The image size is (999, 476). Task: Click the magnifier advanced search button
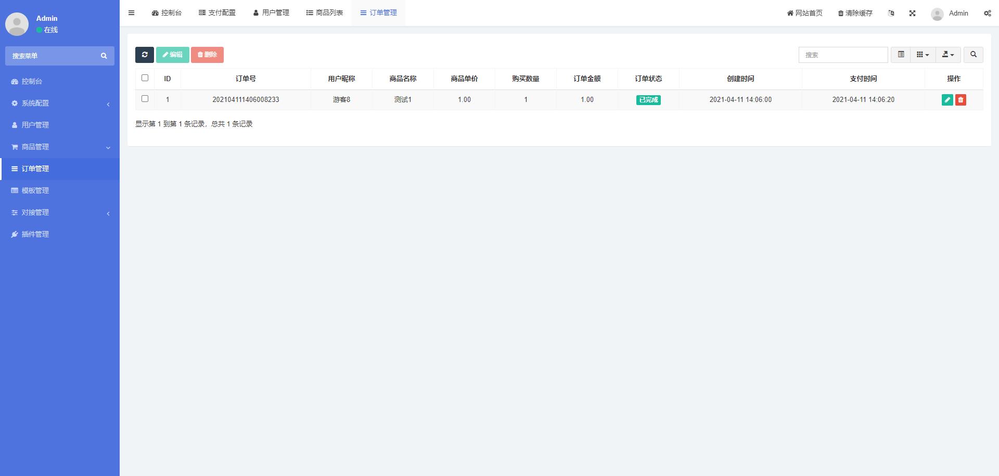click(x=973, y=55)
